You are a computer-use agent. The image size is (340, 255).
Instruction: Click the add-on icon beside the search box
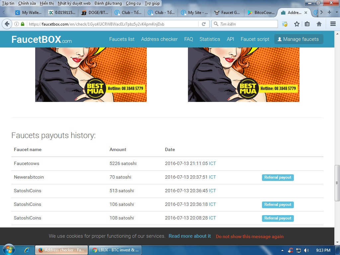(285, 24)
